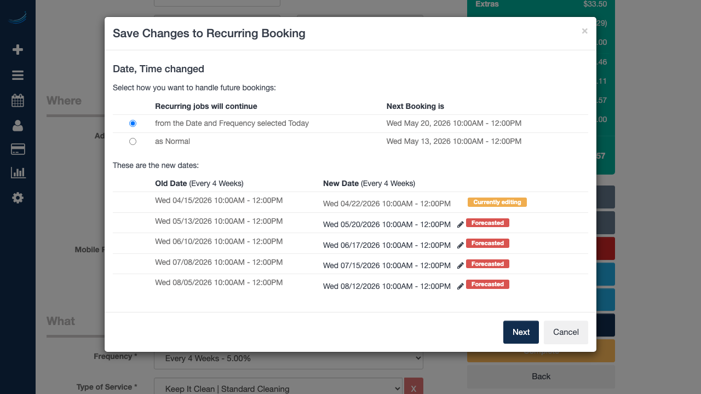
Task: Edit the 08/12/2026 forecasted date pencil
Action: 461,286
